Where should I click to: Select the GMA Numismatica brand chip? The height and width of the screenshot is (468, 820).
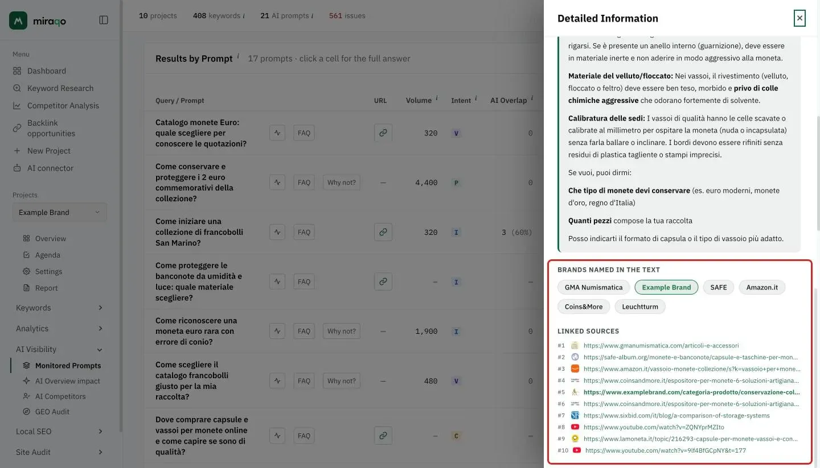point(594,287)
